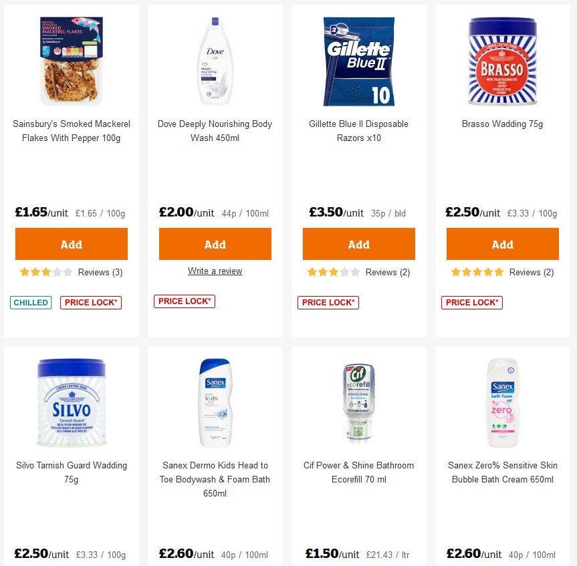Open the Sanex Zero% Bubble Bath product title
This screenshot has height=566, width=577.
coord(502,472)
